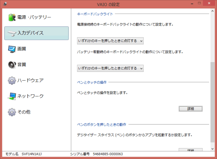Select the その他 category
The image size is (217, 159).
[37, 112]
